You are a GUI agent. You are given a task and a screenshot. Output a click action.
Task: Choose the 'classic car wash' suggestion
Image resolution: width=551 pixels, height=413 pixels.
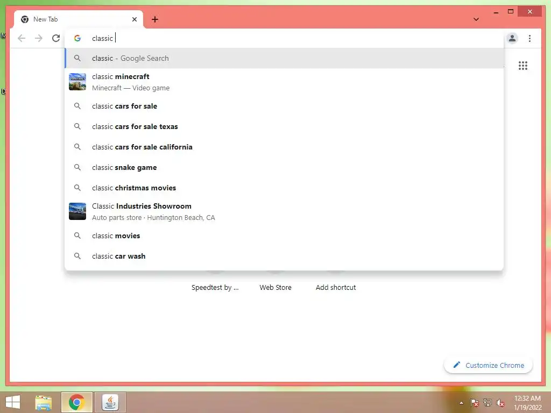tap(284, 256)
